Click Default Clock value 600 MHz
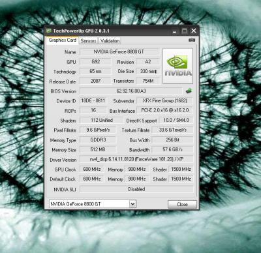Screen dimensions: 261x253 92,179
